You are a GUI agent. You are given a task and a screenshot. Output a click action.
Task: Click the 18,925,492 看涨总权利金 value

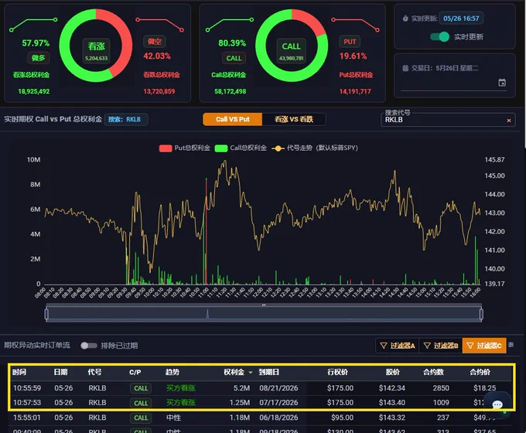click(x=34, y=91)
